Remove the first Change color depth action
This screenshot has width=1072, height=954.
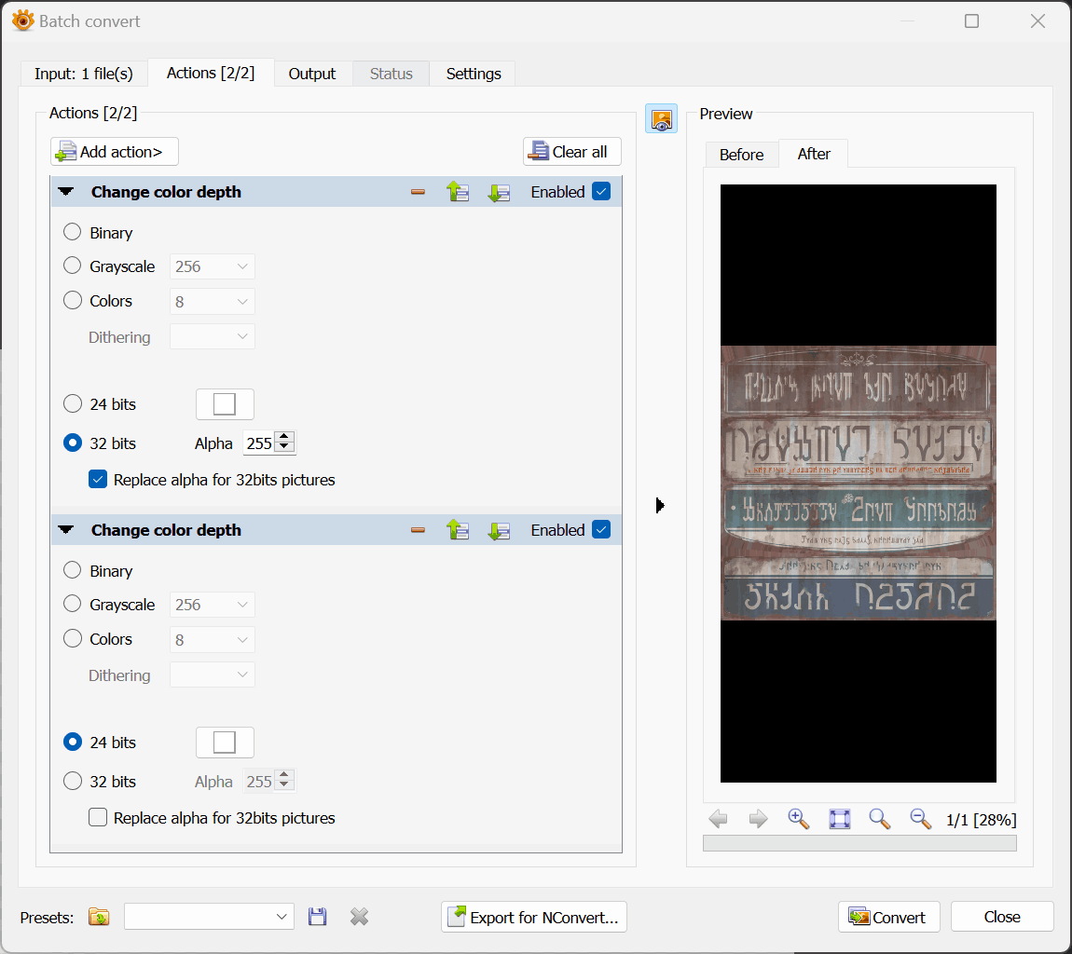(418, 192)
